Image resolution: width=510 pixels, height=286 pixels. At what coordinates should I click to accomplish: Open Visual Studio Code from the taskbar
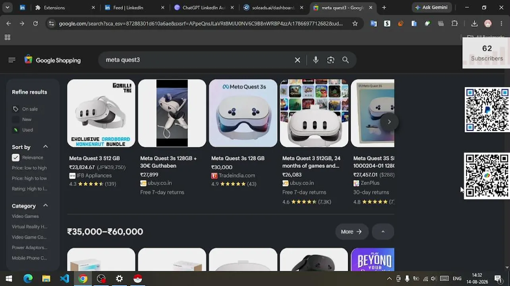[64, 278]
